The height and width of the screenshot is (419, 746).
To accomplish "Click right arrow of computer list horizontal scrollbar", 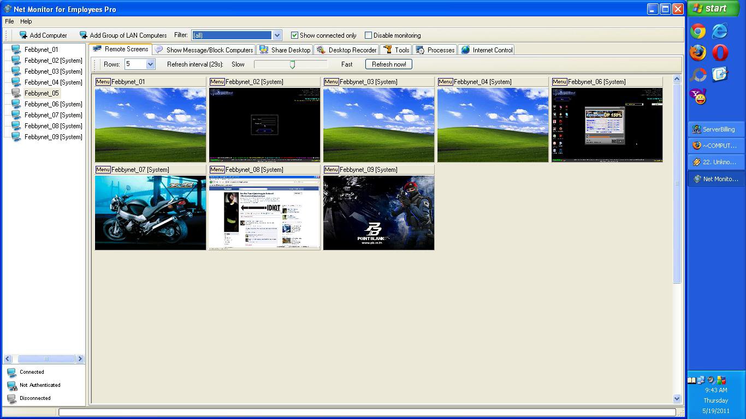I will (x=80, y=358).
